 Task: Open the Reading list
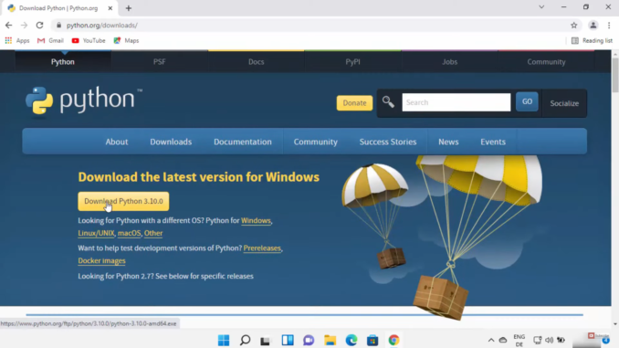click(592, 40)
